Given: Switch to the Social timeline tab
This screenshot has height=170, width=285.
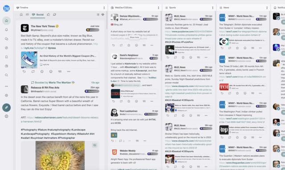Looking at the screenshot, I should pos(38,15).
